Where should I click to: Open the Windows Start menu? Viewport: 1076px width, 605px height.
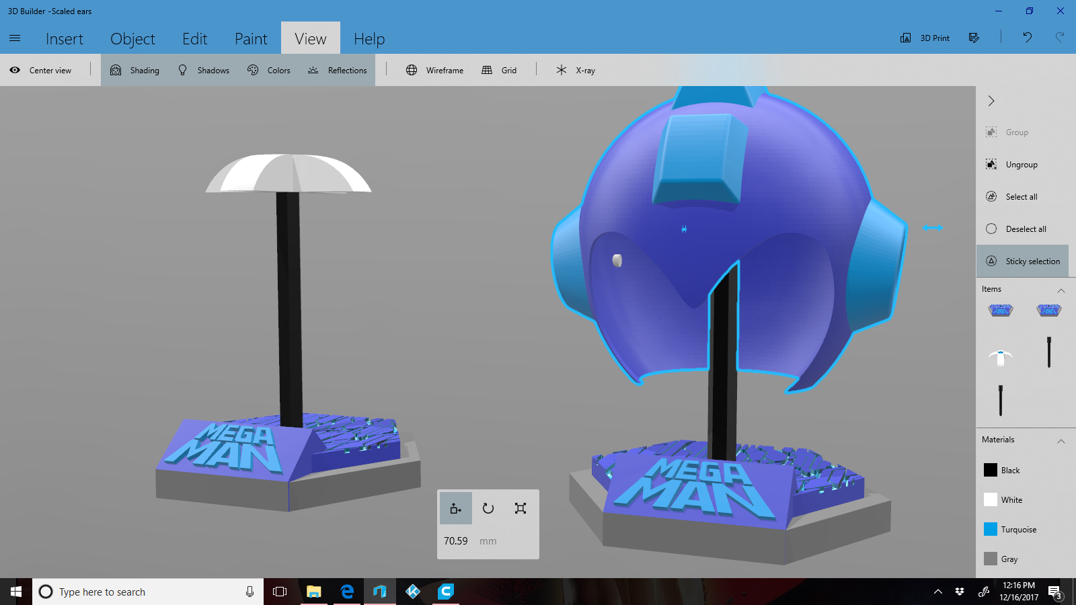[x=16, y=592]
